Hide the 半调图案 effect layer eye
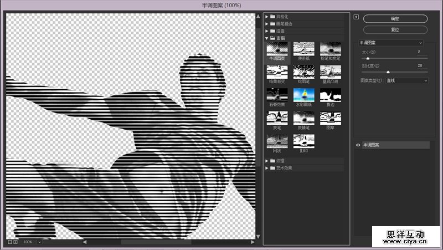 (358, 145)
